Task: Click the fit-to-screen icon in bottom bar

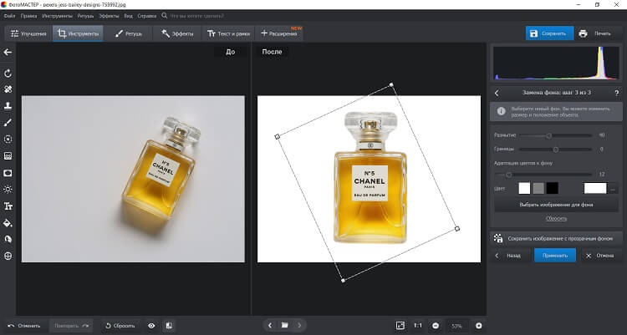Action: click(400, 325)
